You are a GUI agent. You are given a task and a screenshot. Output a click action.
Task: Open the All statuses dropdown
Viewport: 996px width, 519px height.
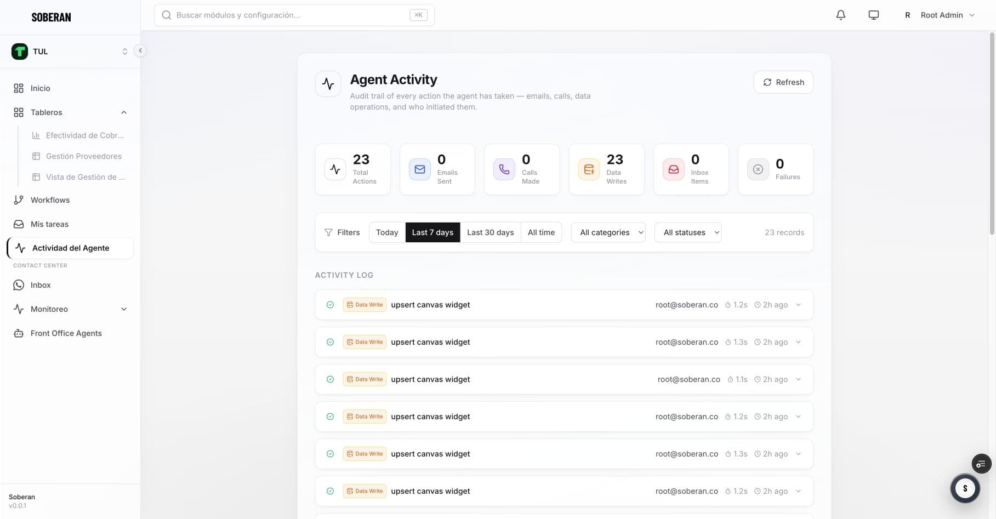tap(687, 232)
